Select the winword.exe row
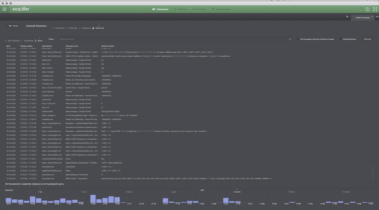Screen dimensions: 379x210 point(188,127)
